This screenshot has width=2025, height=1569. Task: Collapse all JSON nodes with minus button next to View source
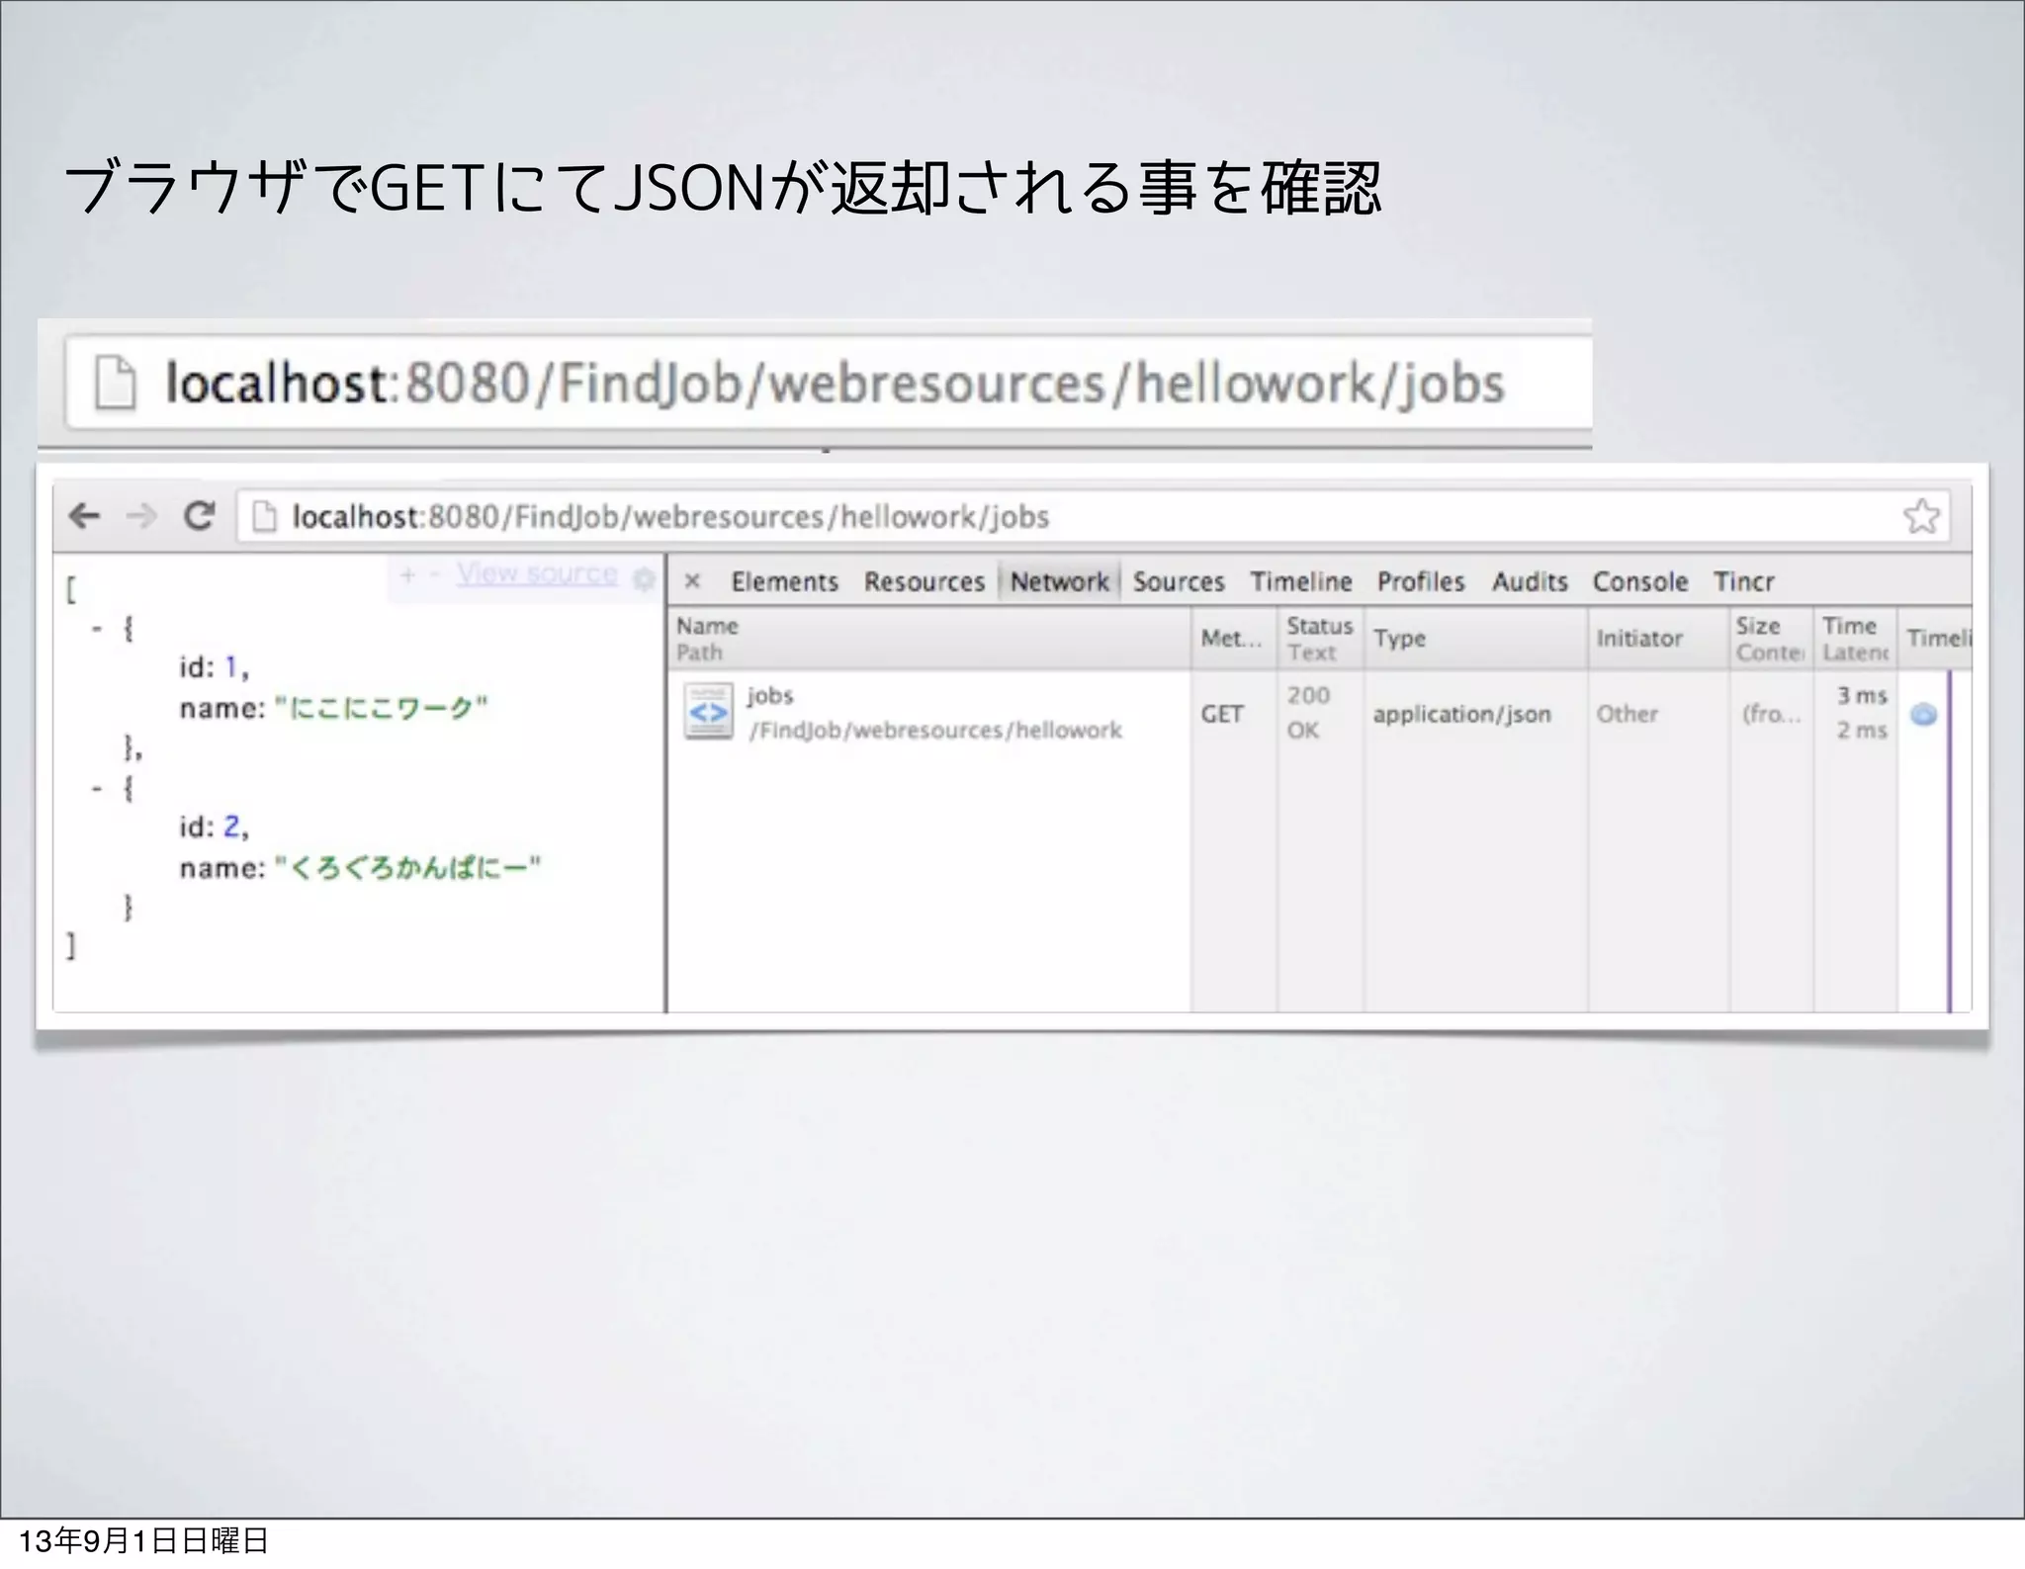pyautogui.click(x=434, y=574)
